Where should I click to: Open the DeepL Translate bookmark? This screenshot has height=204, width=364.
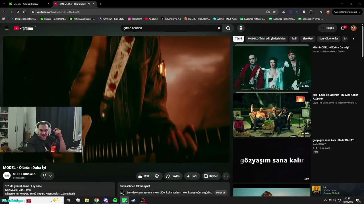click(x=24, y=19)
